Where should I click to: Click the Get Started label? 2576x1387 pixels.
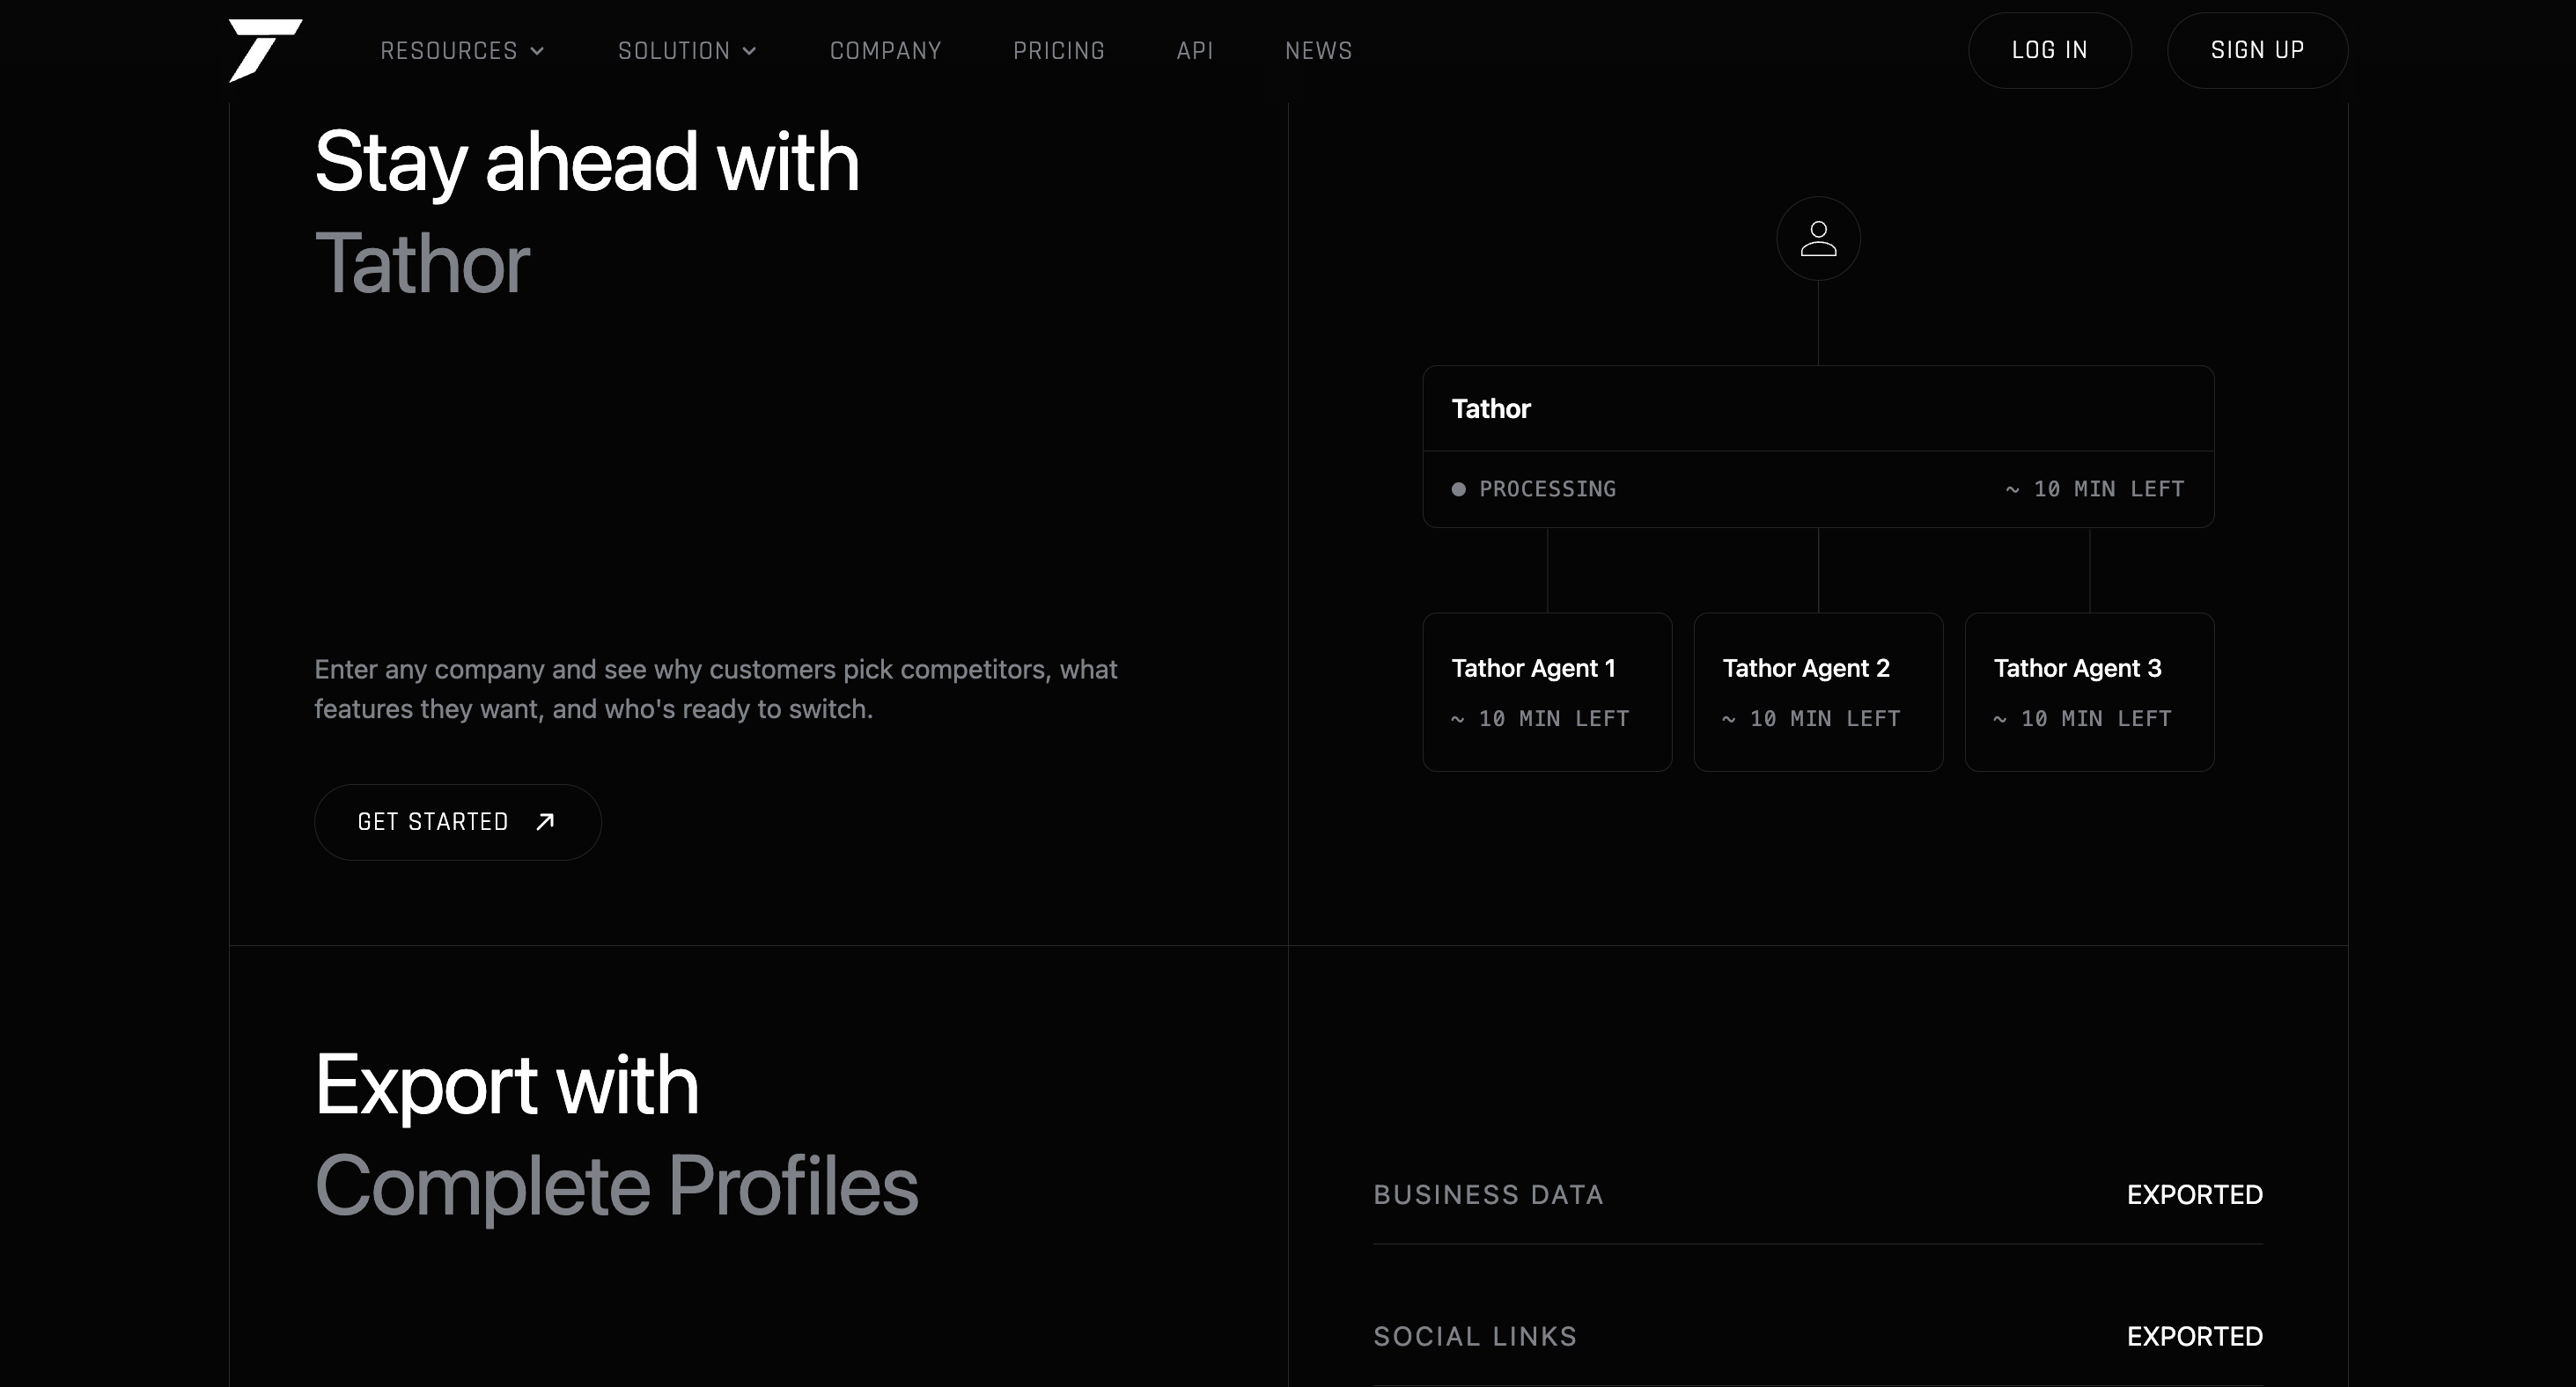pyautogui.click(x=433, y=822)
